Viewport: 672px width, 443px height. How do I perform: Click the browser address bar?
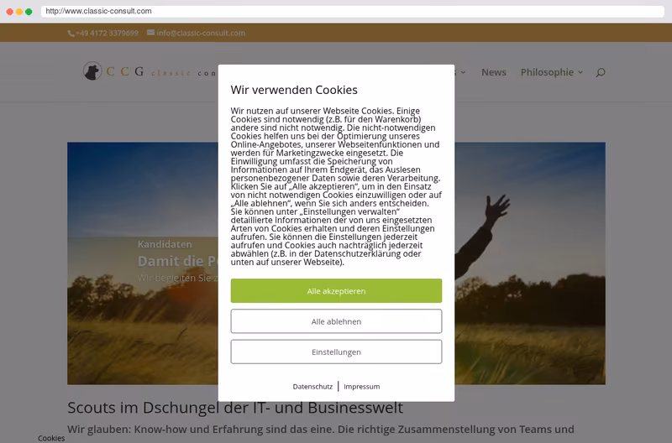pyautogui.click(x=352, y=11)
